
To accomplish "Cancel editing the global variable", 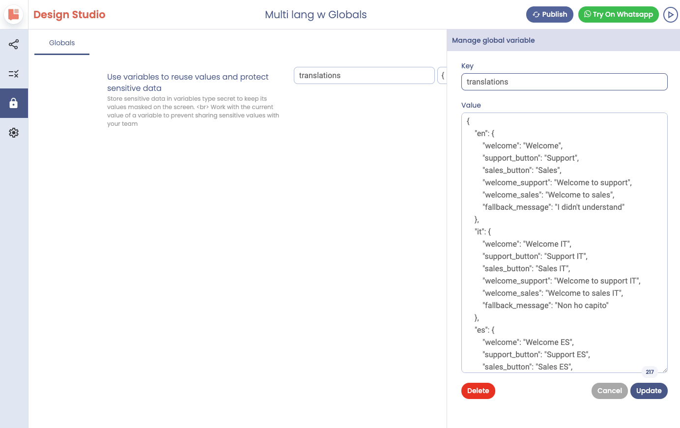I will tap(609, 391).
